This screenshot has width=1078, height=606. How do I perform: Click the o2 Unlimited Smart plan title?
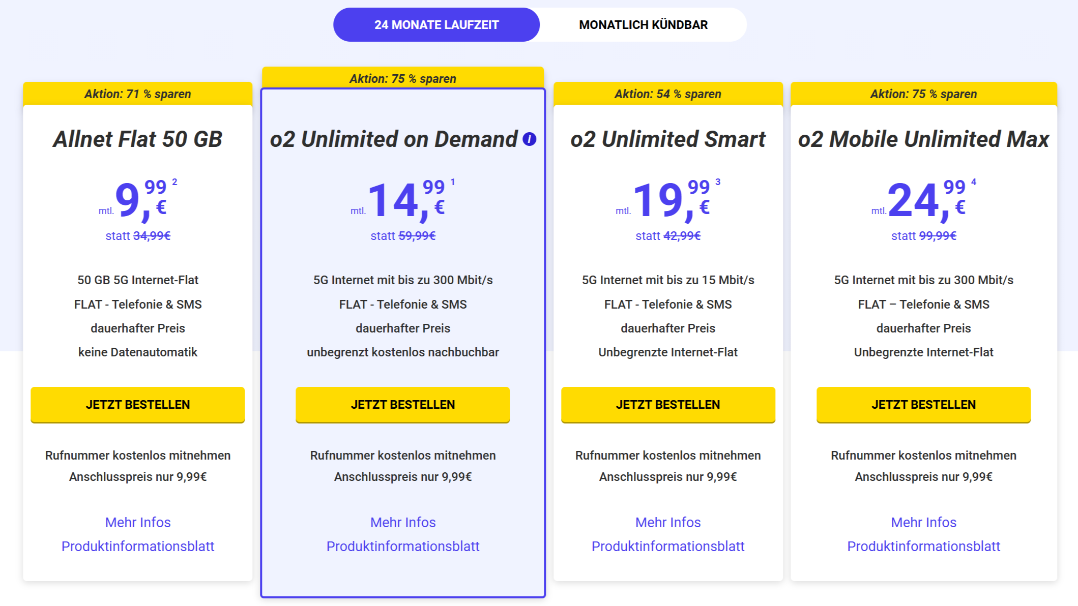click(668, 139)
